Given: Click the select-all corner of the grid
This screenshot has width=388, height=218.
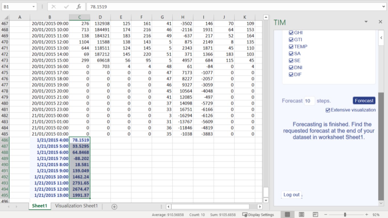Looking at the screenshot, I should [6, 17].
